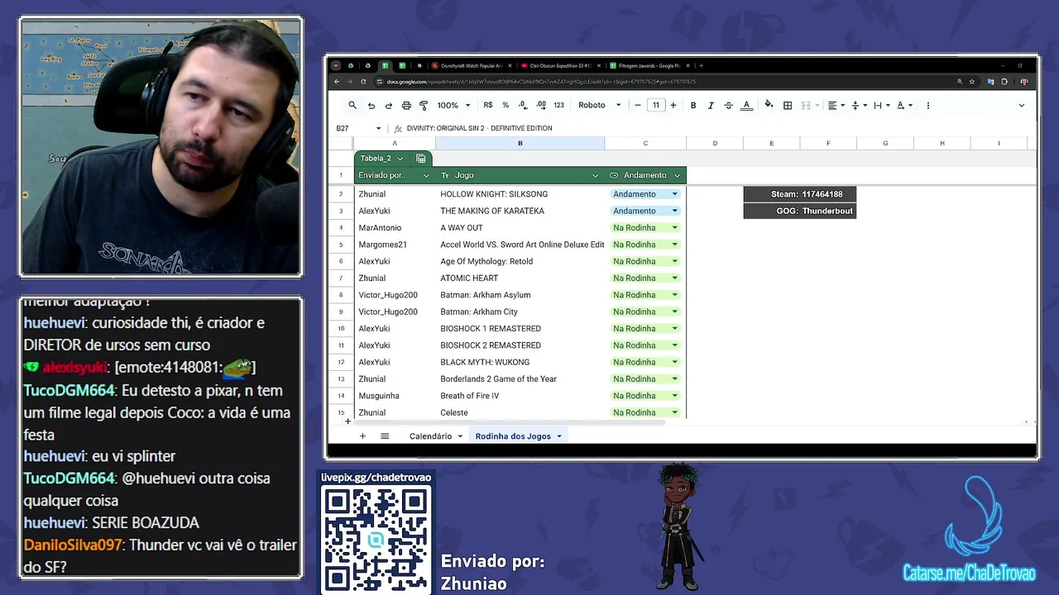Select column D header
1059x595 pixels.
click(x=715, y=143)
